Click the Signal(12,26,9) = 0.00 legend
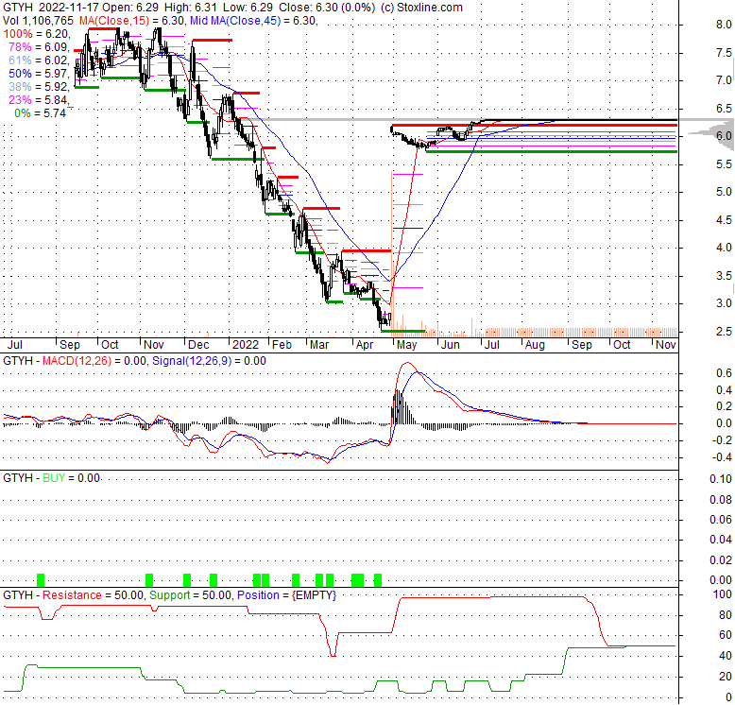This screenshot has height=705, width=735. click(209, 361)
